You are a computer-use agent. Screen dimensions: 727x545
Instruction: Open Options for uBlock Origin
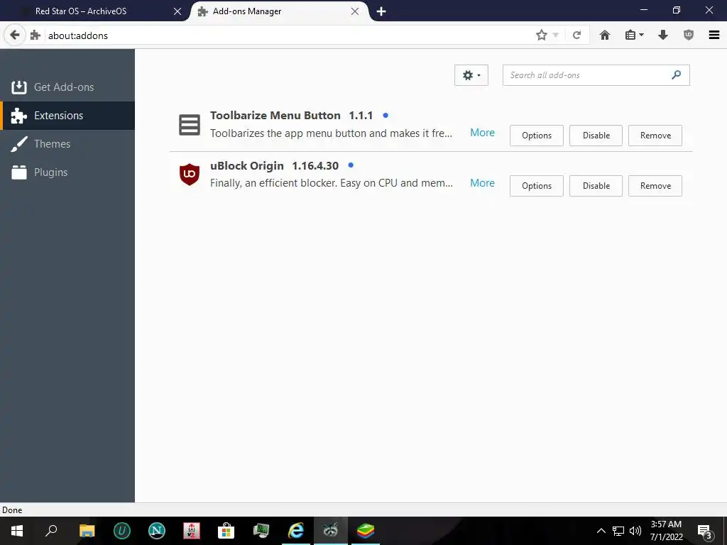537,186
